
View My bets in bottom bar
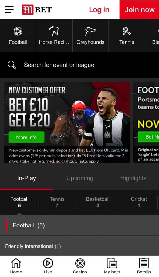(112, 266)
